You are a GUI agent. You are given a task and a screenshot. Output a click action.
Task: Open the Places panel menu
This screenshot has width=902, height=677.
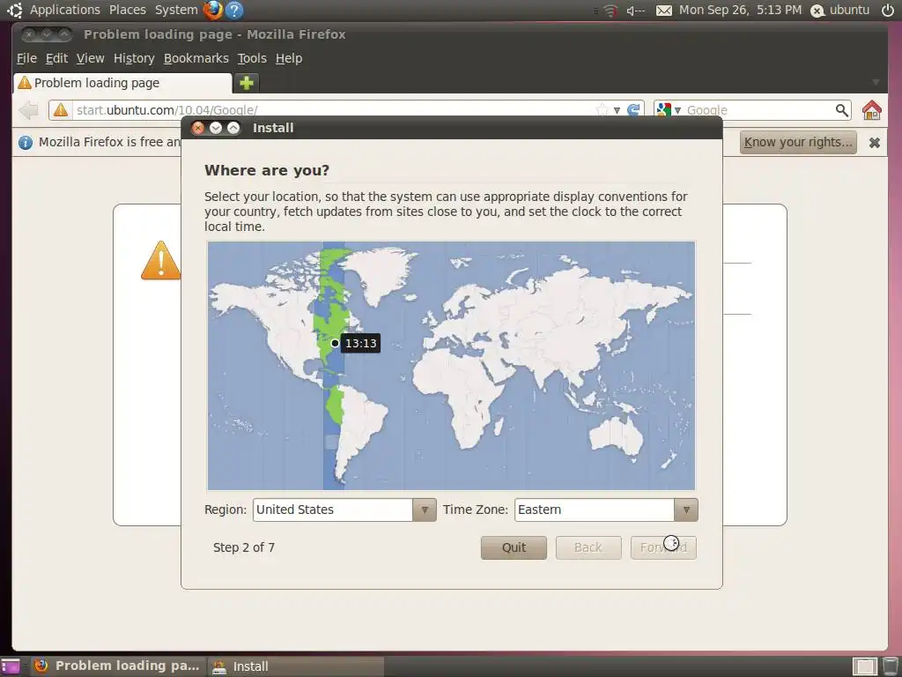(x=127, y=10)
